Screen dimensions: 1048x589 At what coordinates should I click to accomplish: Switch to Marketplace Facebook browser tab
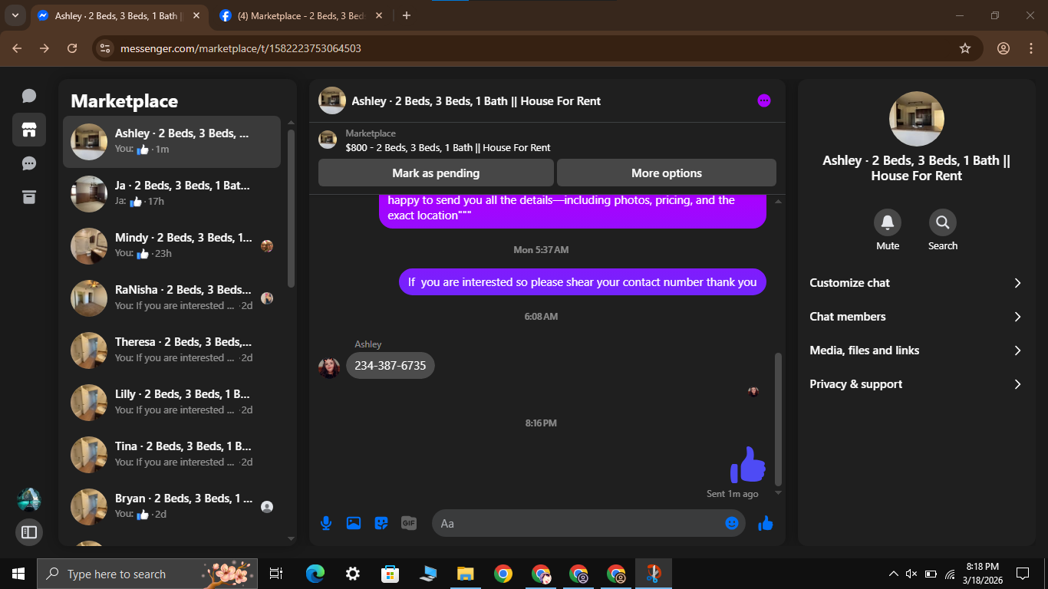coord(303,15)
